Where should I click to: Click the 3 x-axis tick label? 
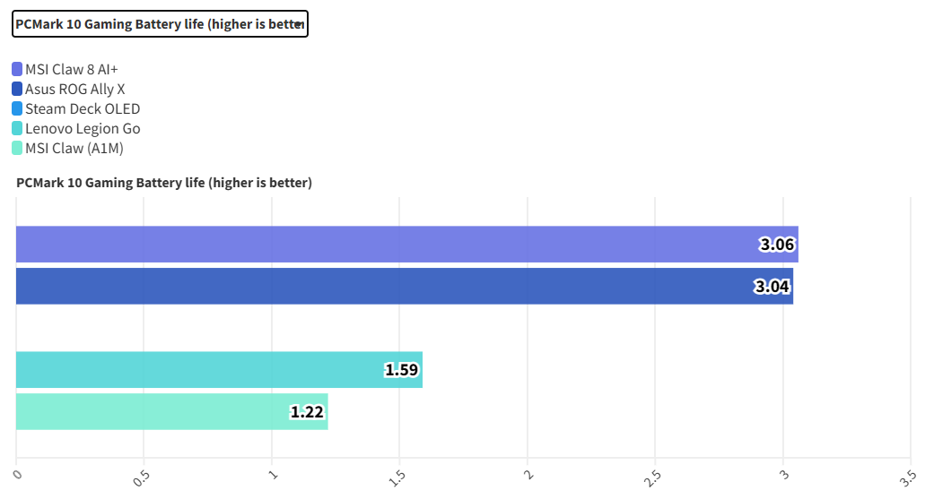tap(781, 475)
